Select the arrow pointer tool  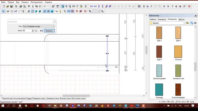3,11
